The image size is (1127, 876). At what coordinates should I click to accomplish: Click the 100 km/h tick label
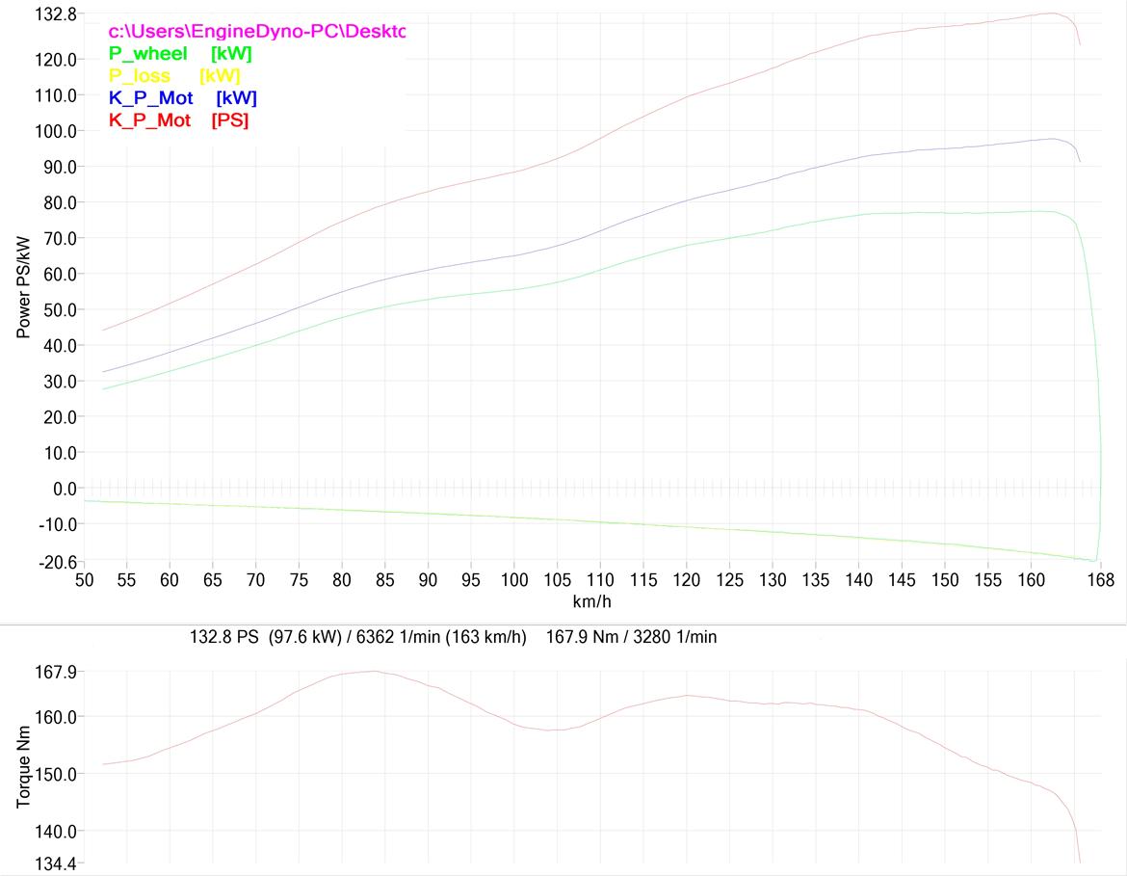pos(514,580)
